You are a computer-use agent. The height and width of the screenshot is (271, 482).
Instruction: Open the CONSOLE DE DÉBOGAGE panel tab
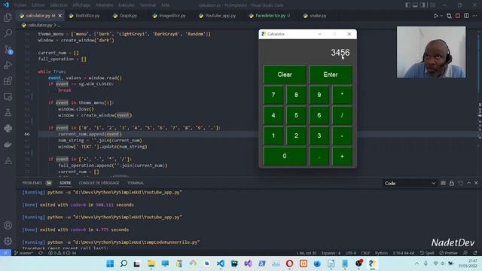point(99,183)
